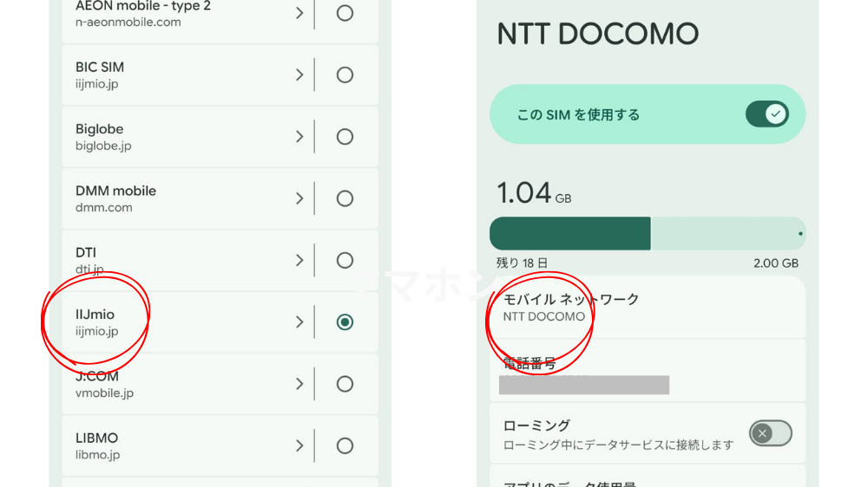Click the BIC SIM APN name
868x487 pixels.
pyautogui.click(x=100, y=68)
